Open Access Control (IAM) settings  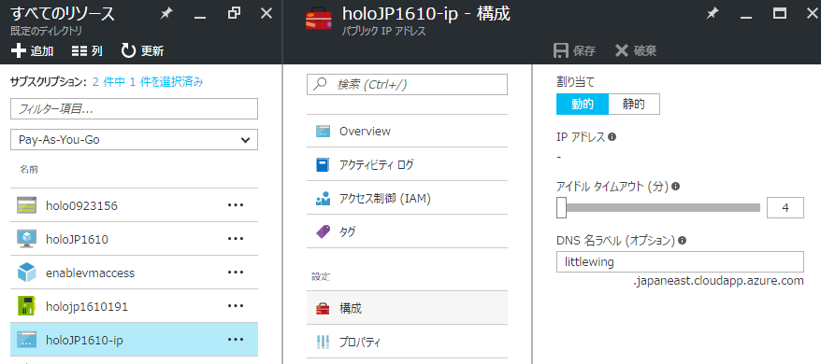[x=407, y=198]
